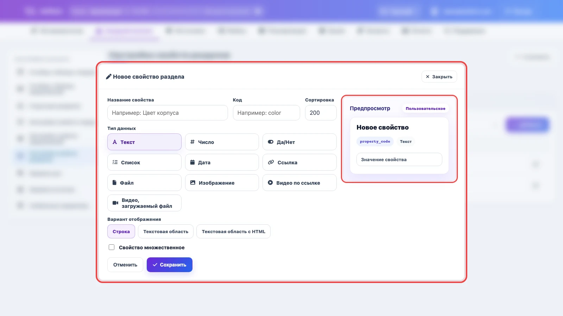The height and width of the screenshot is (316, 563).
Task: Select the Текст data type icon
Action: pos(115,142)
